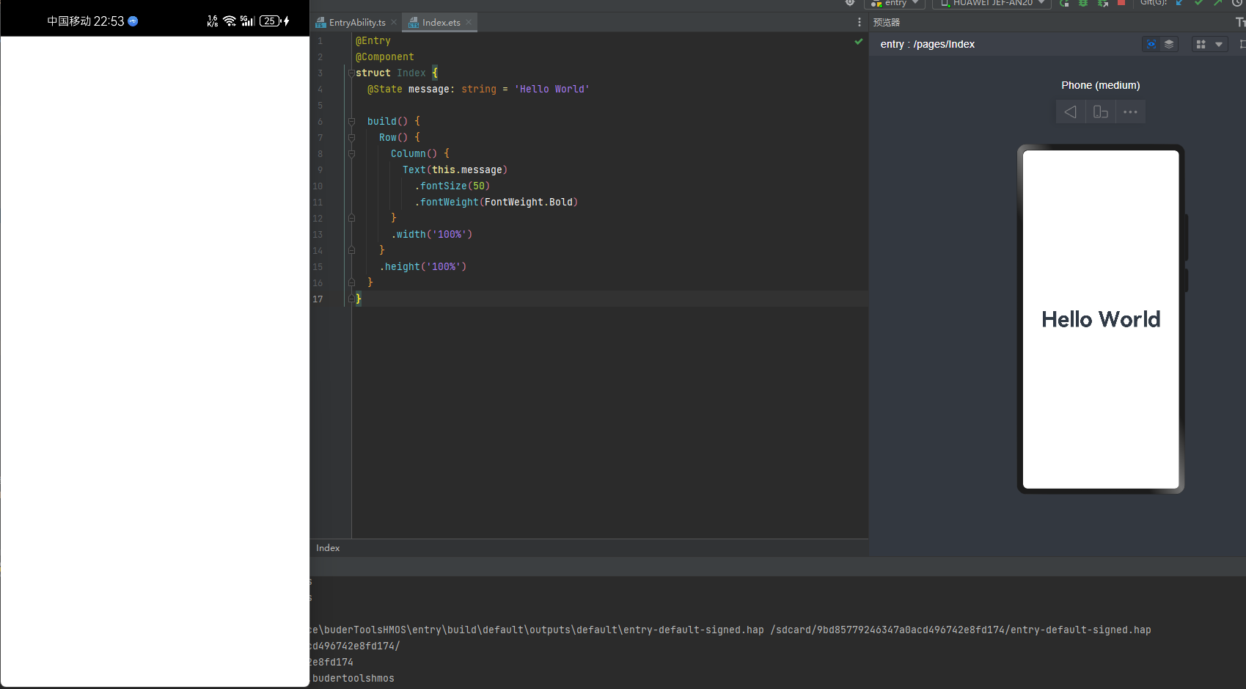Click the Git push arrow
1246x689 pixels.
click(x=1217, y=3)
